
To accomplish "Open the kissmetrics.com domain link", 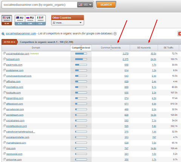I will (15, 87).
